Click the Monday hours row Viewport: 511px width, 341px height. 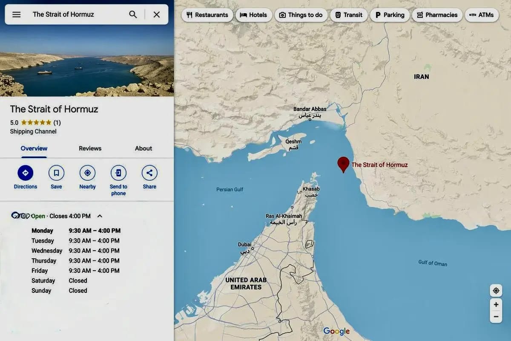[76, 231]
